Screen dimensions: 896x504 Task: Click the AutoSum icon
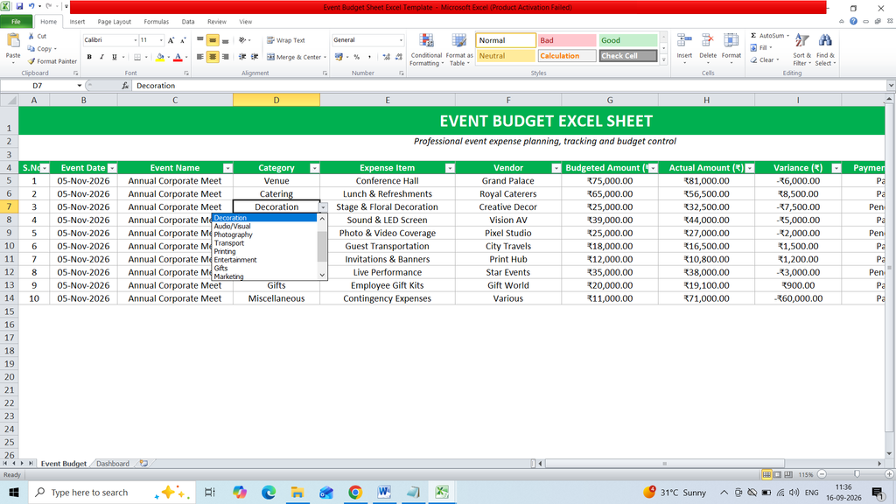coord(753,35)
